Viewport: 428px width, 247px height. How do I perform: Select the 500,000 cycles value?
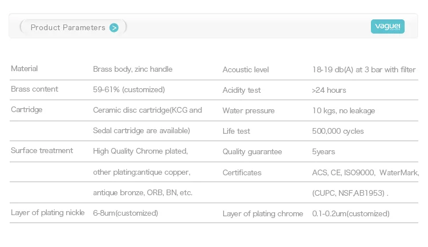coord(338,131)
